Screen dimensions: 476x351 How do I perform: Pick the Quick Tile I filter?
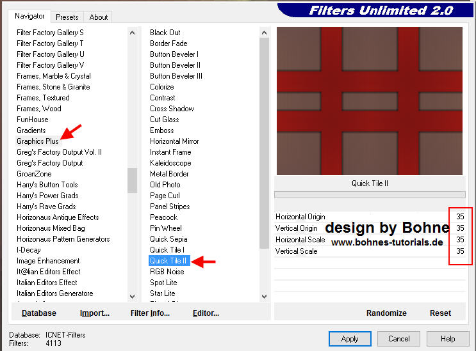point(167,250)
